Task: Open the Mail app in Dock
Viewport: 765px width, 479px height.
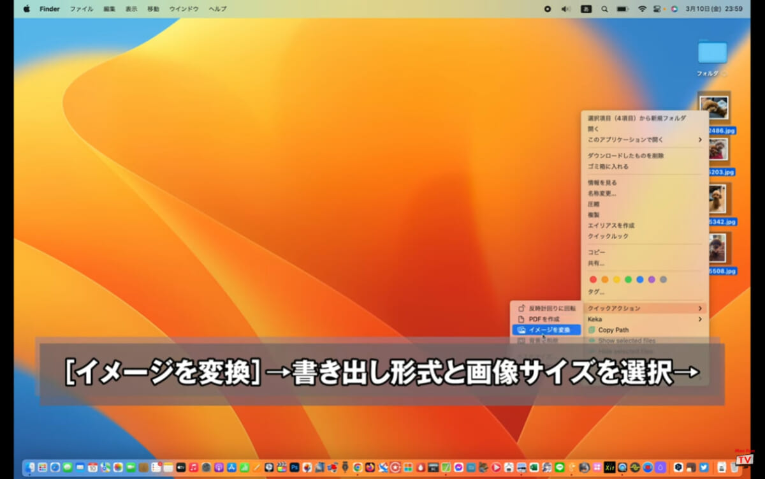Action: click(80, 468)
